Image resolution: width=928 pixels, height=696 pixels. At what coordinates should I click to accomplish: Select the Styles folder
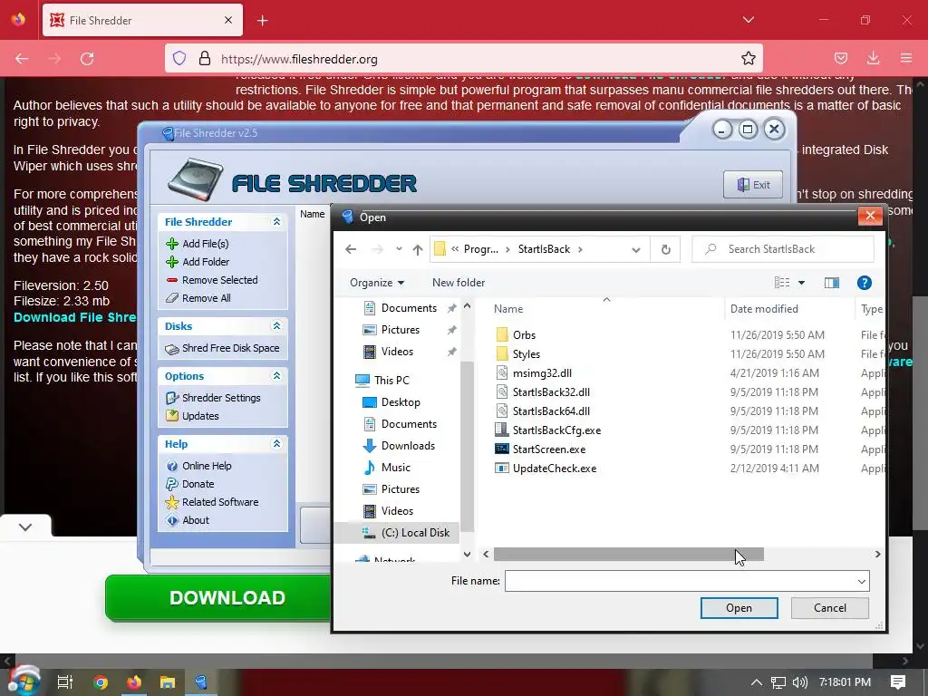click(517, 354)
